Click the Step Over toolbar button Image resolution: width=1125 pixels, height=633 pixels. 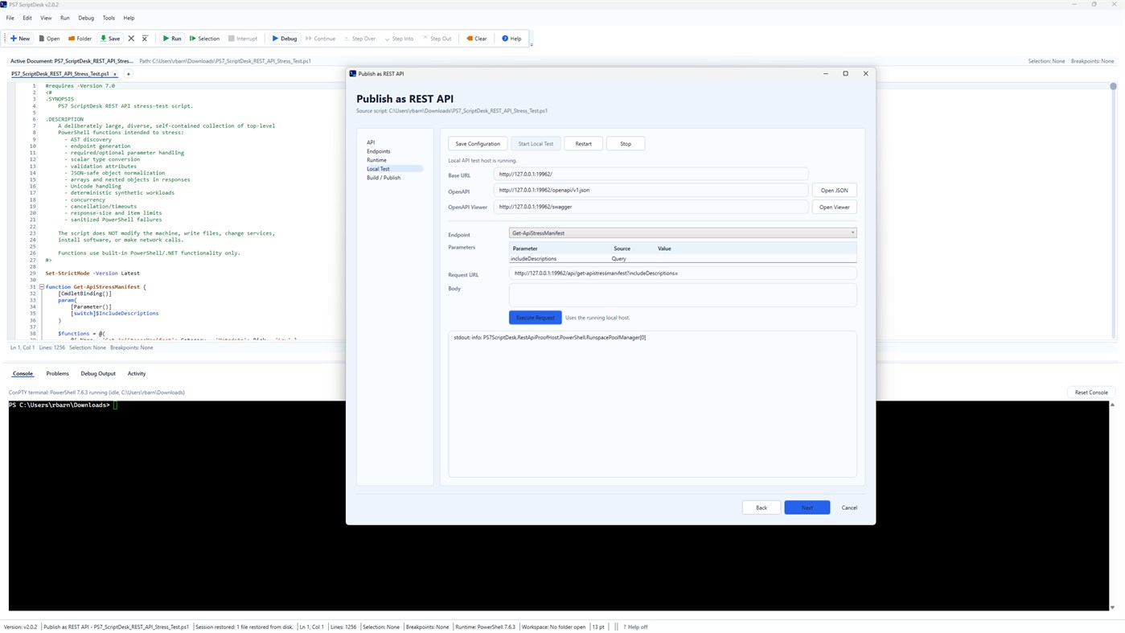[359, 39]
